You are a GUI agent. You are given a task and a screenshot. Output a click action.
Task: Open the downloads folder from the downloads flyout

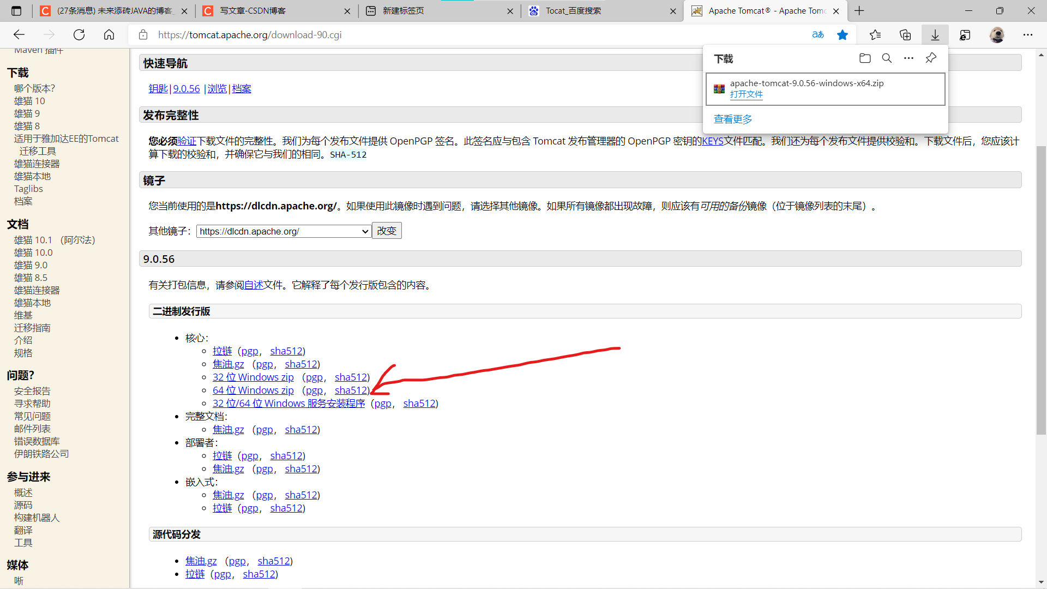click(x=865, y=58)
